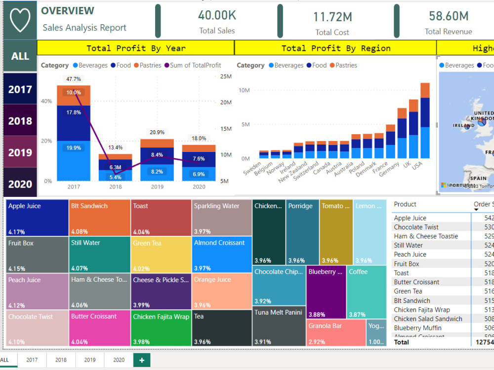Click the Microsoft logo on the map attribution
Viewport: 494px width, 370px height.
click(x=443, y=185)
